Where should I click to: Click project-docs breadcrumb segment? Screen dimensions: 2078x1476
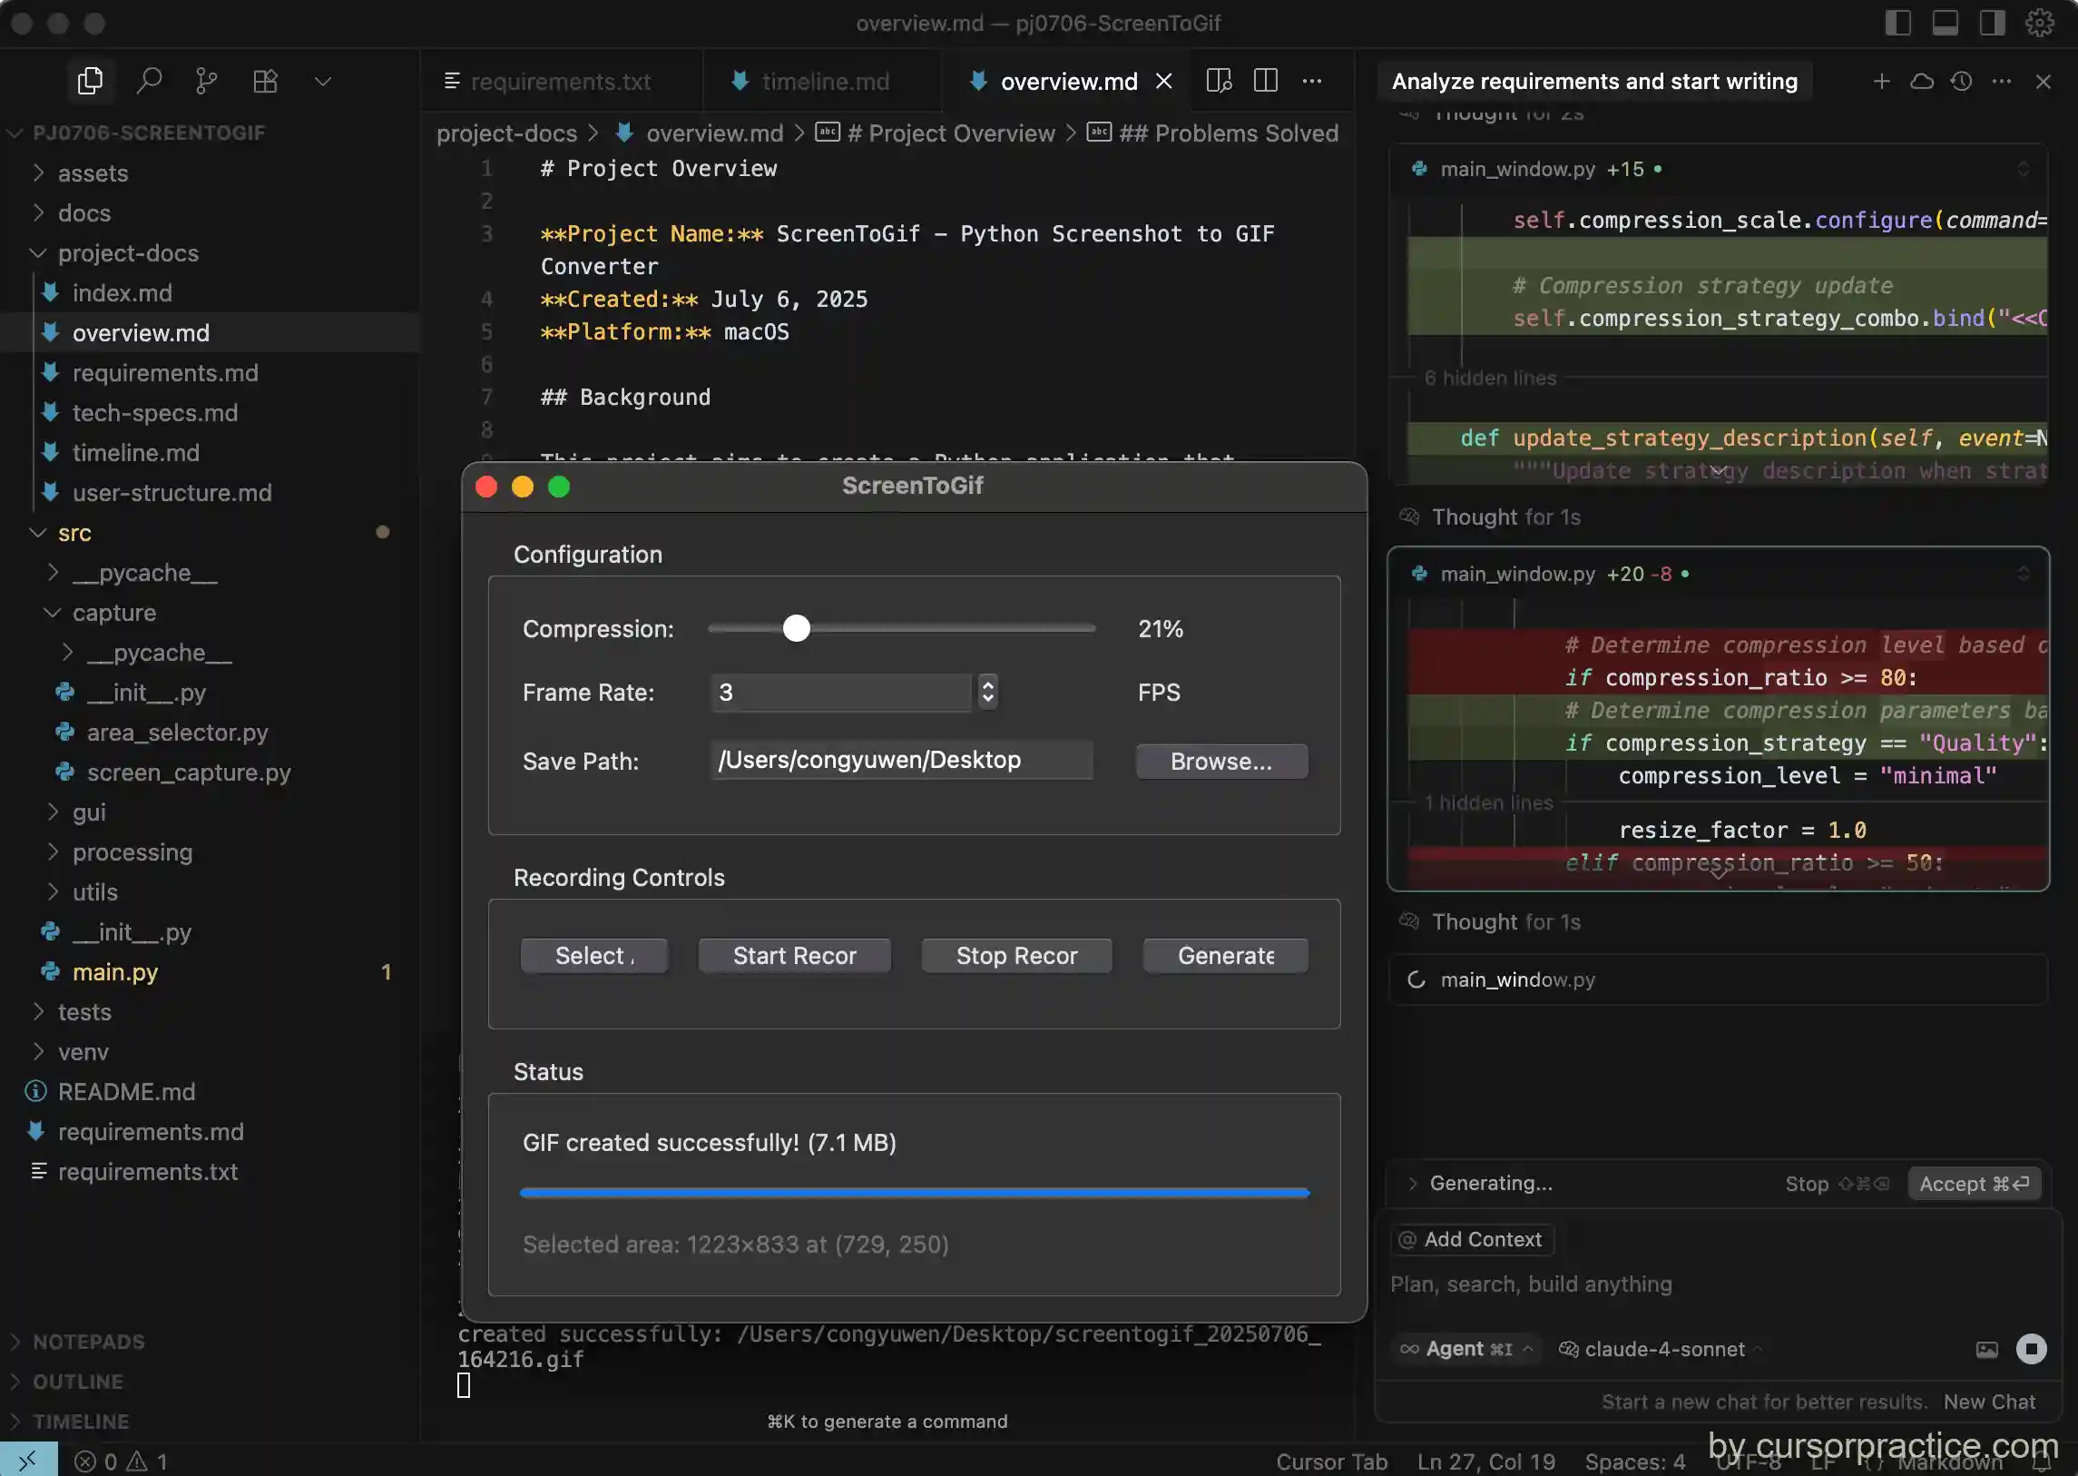pos(507,133)
